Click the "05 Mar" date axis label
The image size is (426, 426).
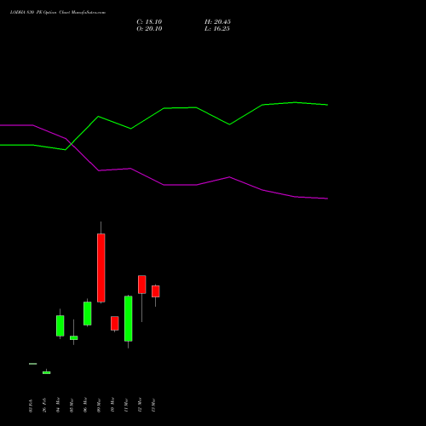tap(72, 405)
